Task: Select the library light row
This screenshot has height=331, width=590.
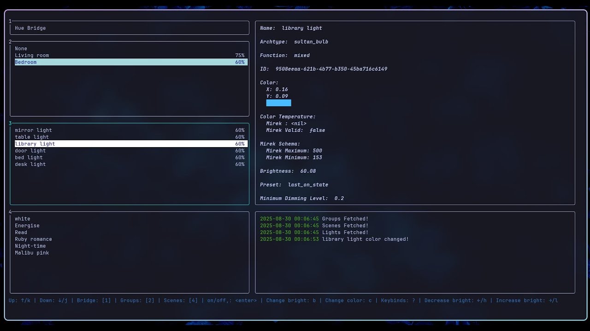Action: point(131,144)
